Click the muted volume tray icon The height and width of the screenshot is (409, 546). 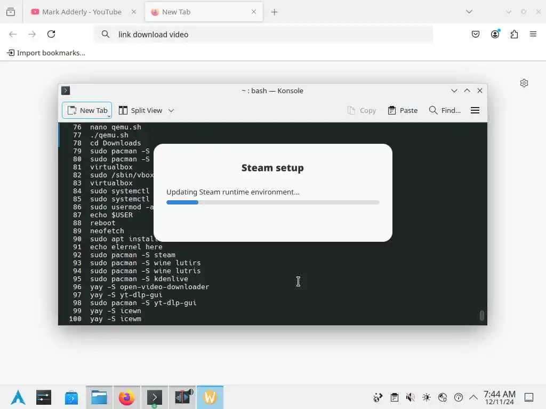coord(411,397)
